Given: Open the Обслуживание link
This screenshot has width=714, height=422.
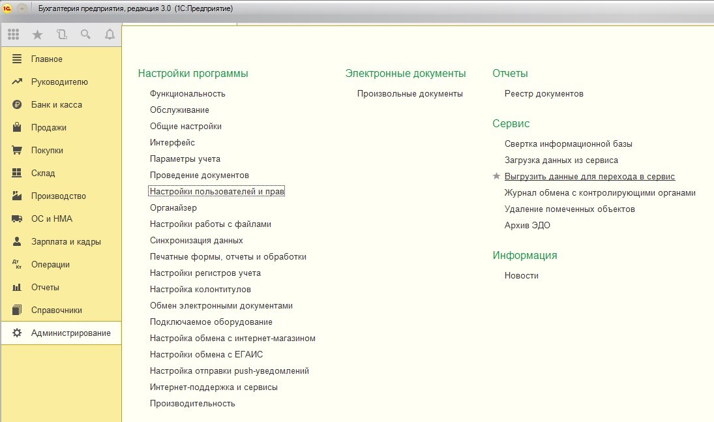Looking at the screenshot, I should tap(179, 110).
